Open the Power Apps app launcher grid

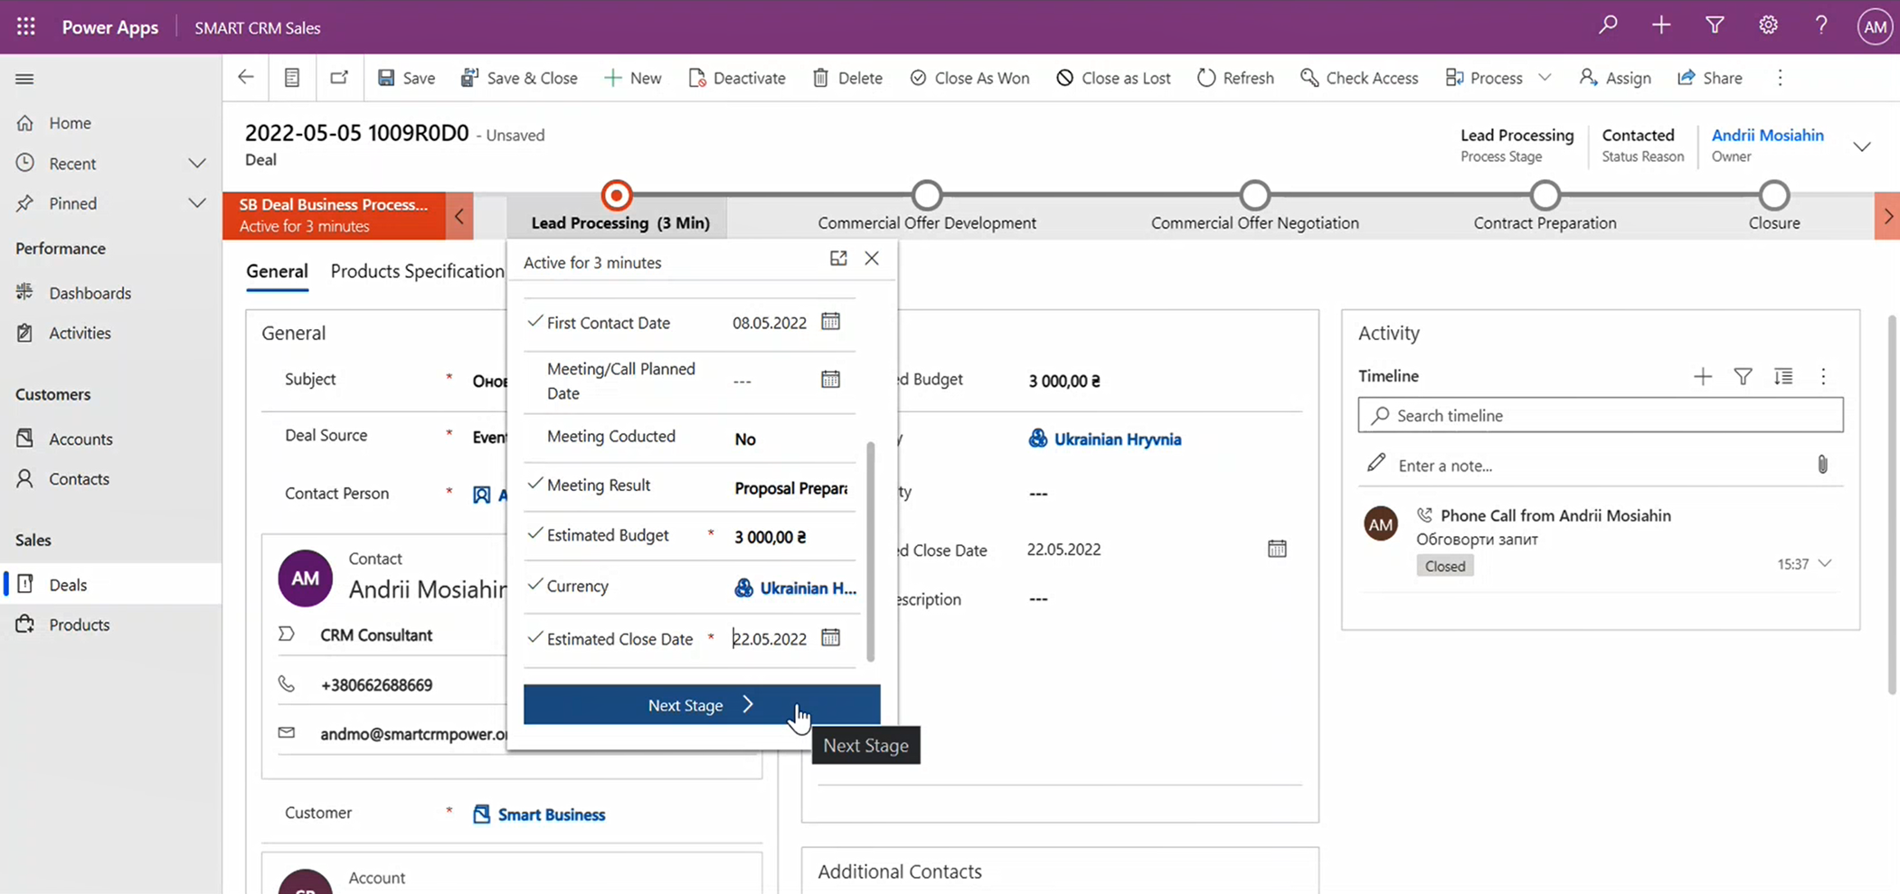click(x=26, y=27)
